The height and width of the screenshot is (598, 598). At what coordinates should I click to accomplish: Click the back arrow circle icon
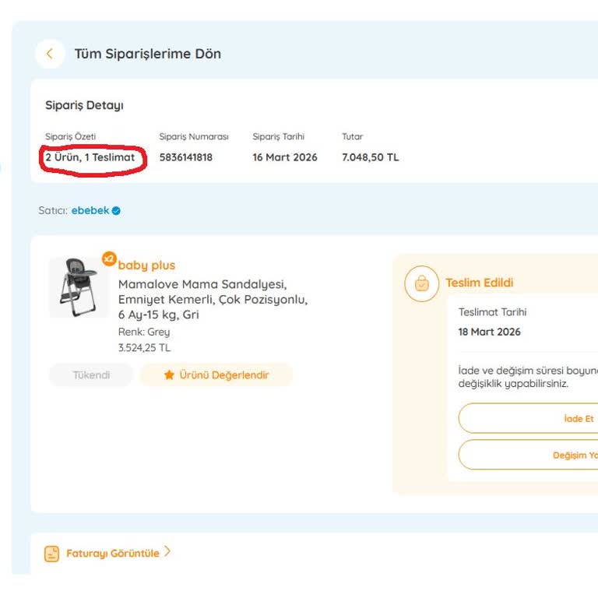click(x=50, y=54)
